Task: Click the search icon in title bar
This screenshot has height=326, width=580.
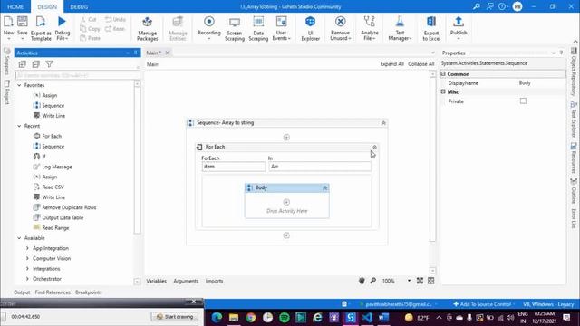Action: coord(477,6)
